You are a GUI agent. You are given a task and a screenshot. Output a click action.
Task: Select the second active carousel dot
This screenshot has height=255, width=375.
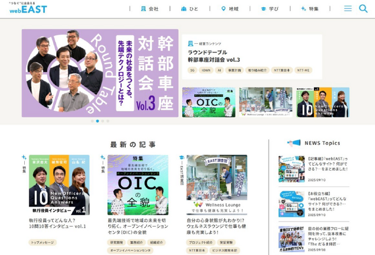click(x=97, y=121)
